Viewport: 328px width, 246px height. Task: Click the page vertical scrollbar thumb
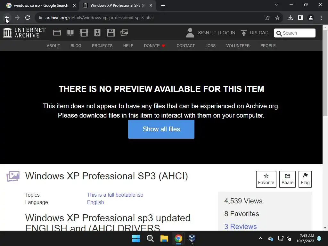(325, 73)
